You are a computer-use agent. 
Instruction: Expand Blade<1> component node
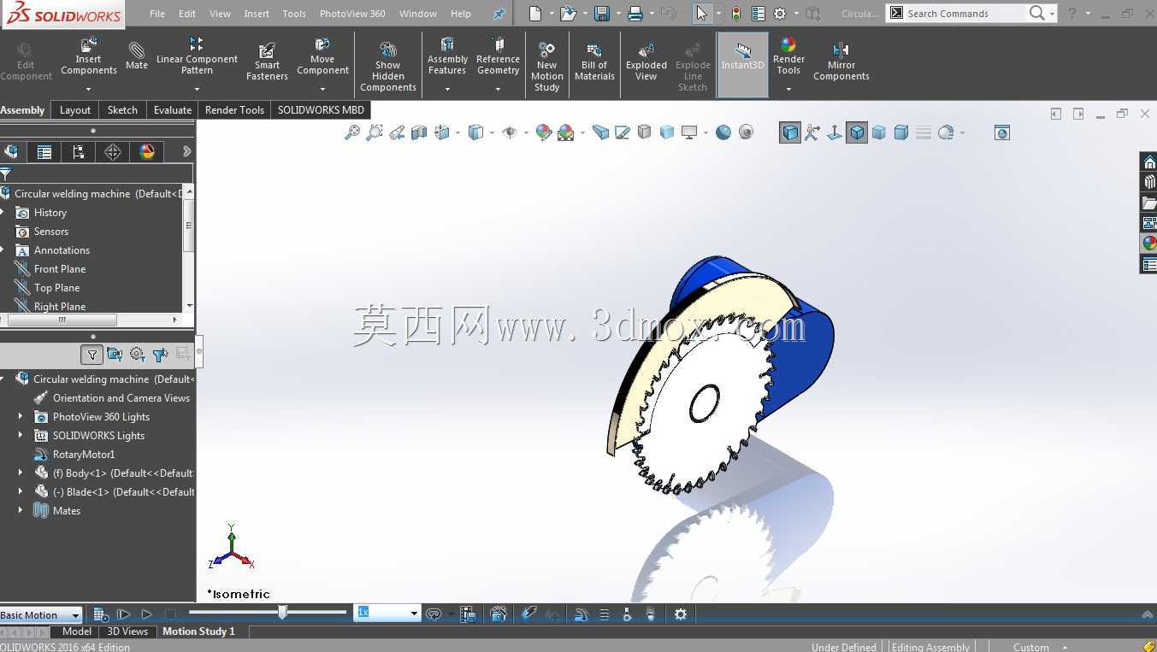(21, 491)
